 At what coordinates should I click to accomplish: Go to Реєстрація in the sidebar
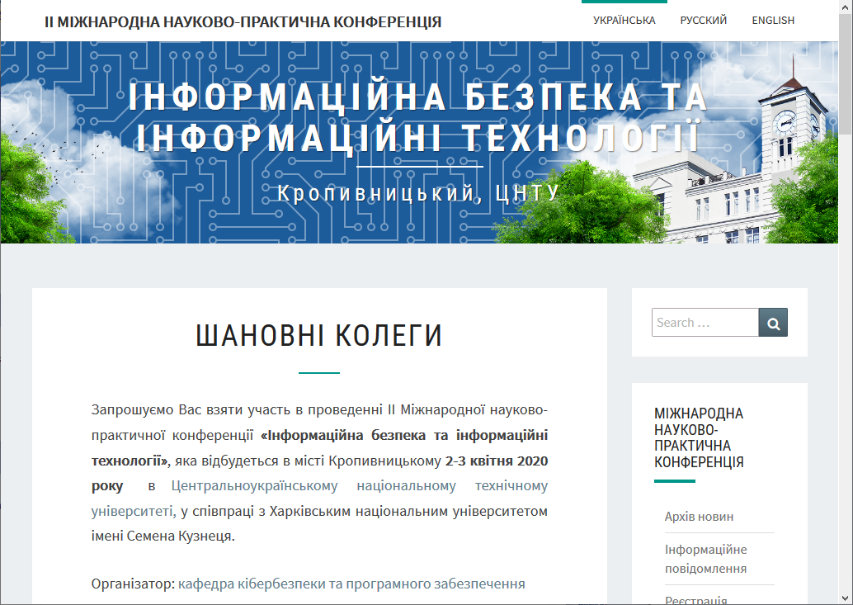[x=695, y=600]
